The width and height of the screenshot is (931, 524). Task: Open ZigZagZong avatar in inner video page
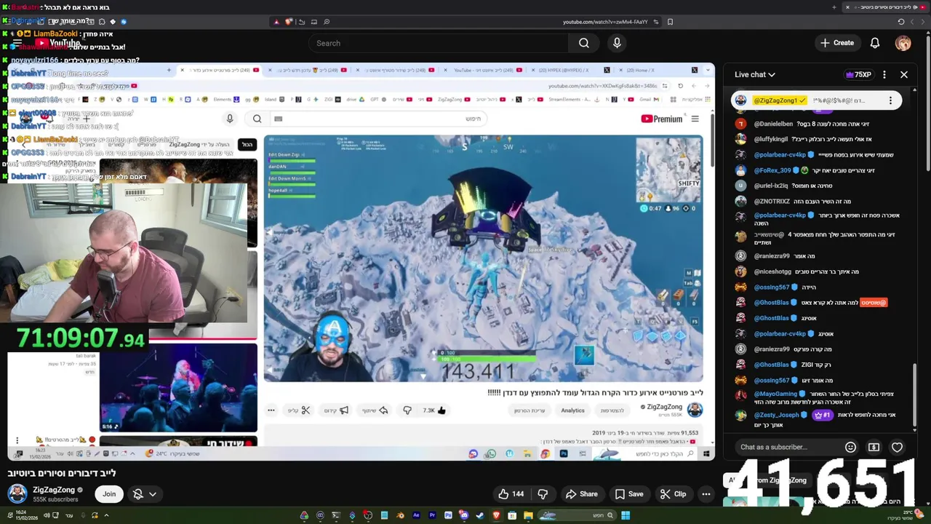tap(695, 410)
